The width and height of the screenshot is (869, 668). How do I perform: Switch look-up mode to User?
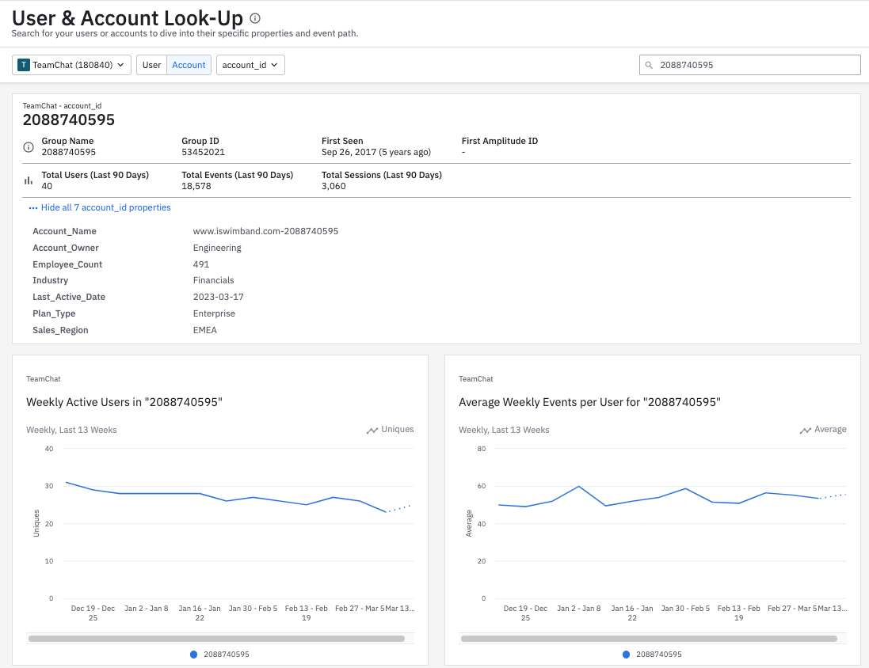tap(151, 65)
